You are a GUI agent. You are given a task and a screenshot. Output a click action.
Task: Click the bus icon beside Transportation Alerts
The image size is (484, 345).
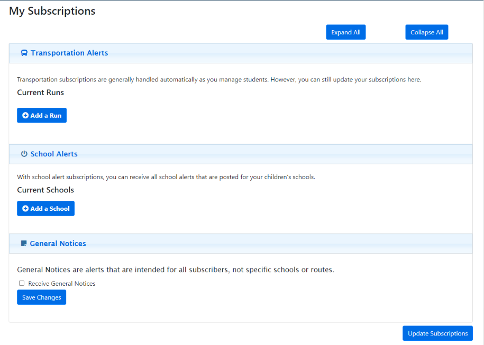pyautogui.click(x=24, y=53)
